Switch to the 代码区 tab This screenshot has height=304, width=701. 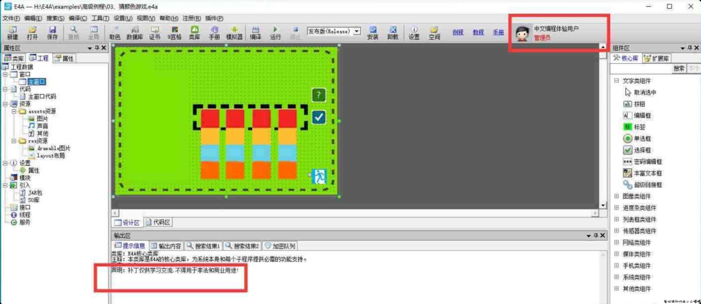tap(158, 222)
